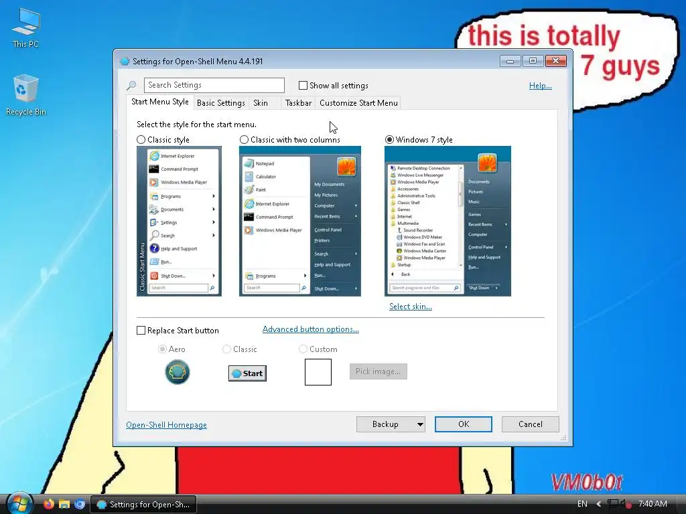Choose the Custom button radio option
The width and height of the screenshot is (686, 514).
click(303, 349)
